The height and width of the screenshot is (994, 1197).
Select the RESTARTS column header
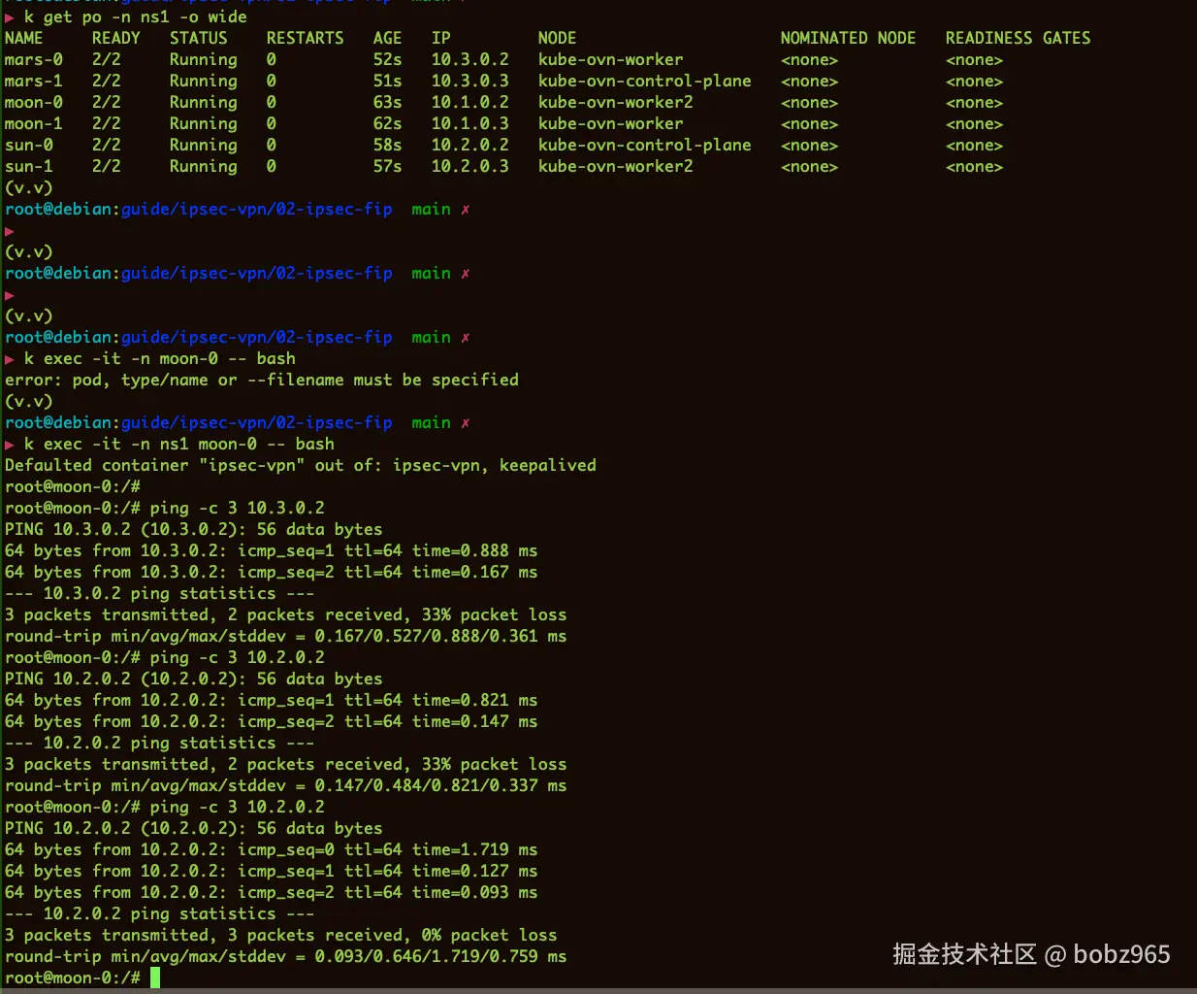(306, 38)
